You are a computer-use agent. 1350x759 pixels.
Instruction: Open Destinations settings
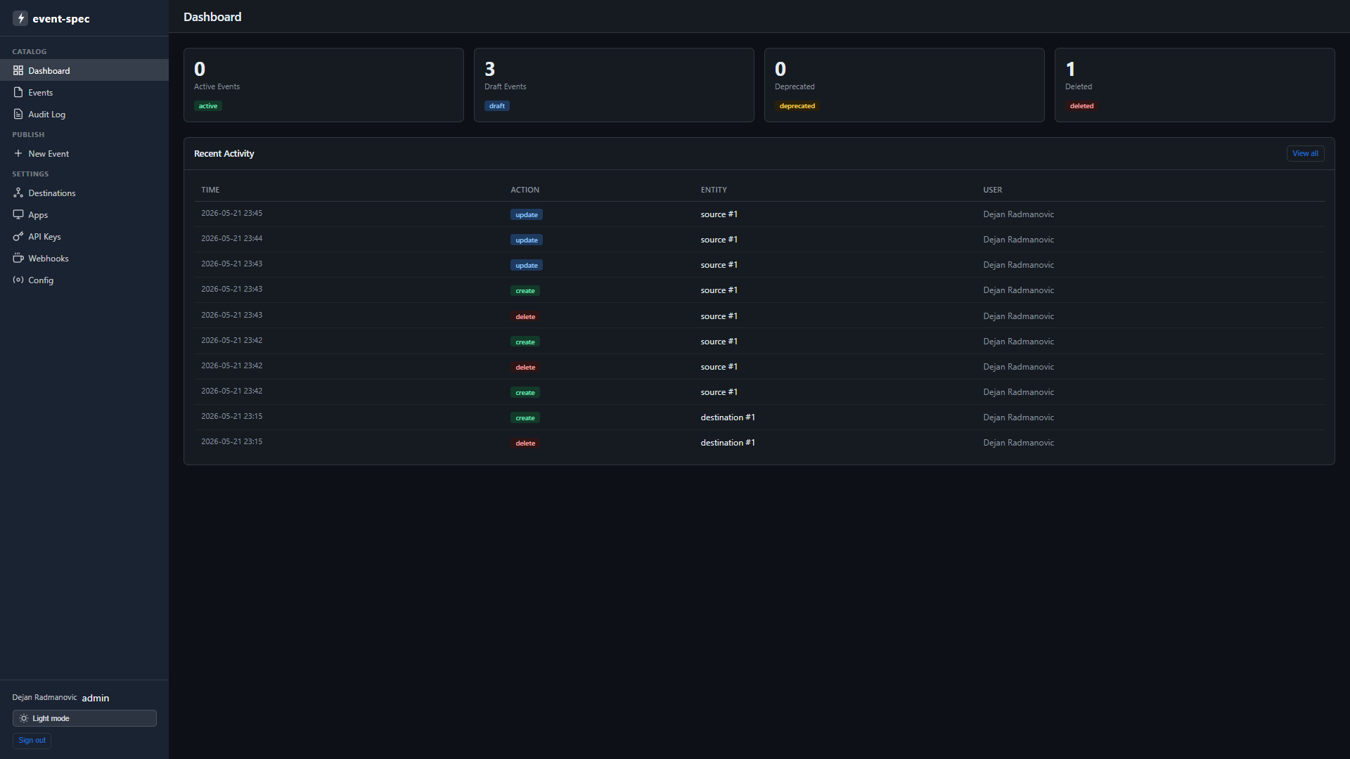click(84, 193)
